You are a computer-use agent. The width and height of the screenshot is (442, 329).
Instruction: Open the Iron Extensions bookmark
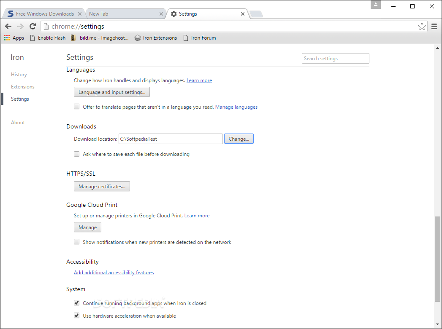156,37
